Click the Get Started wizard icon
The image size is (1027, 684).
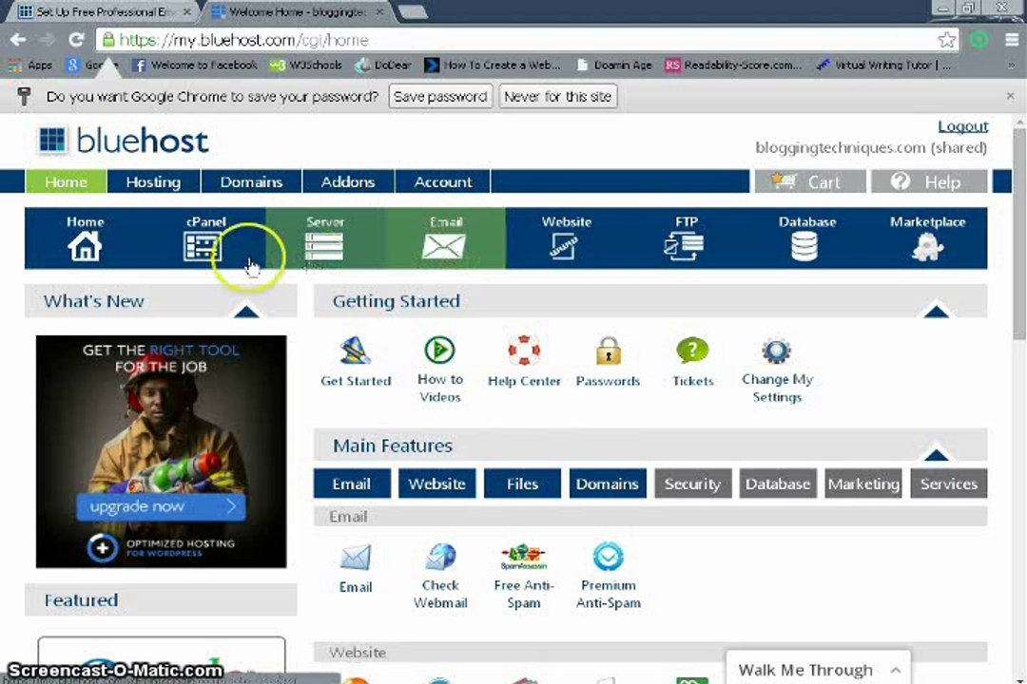356,351
